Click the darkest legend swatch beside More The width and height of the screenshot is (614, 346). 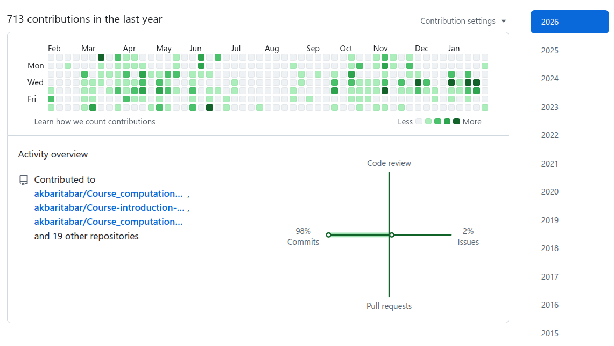pos(456,122)
